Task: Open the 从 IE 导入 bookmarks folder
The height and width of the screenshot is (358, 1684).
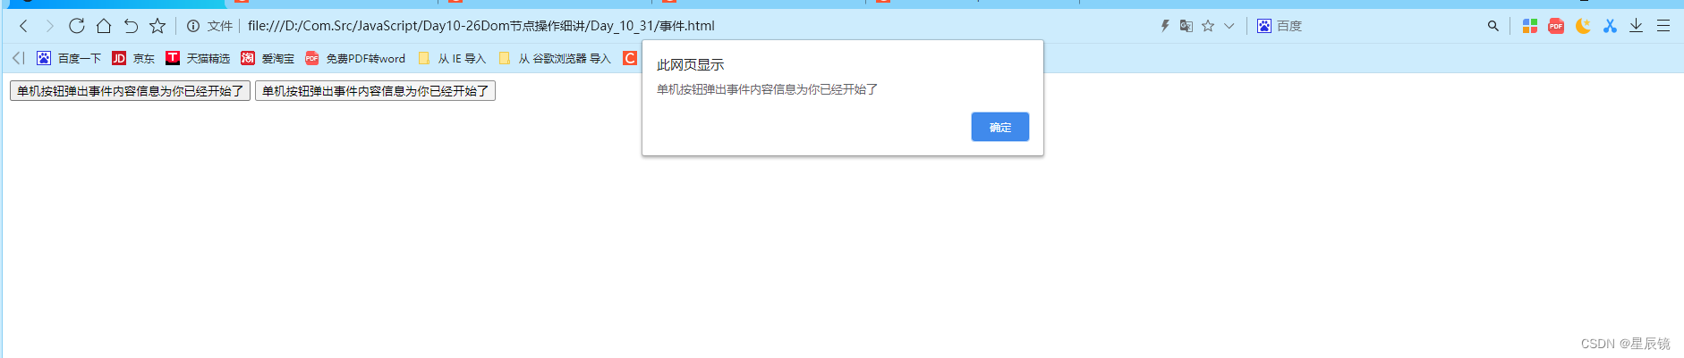Action: point(452,58)
